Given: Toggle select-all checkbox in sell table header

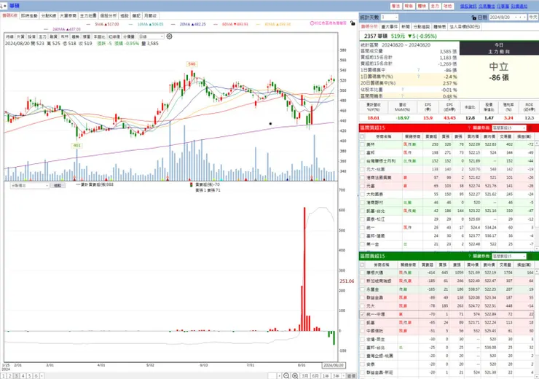Looking at the screenshot, I should pos(362,265).
